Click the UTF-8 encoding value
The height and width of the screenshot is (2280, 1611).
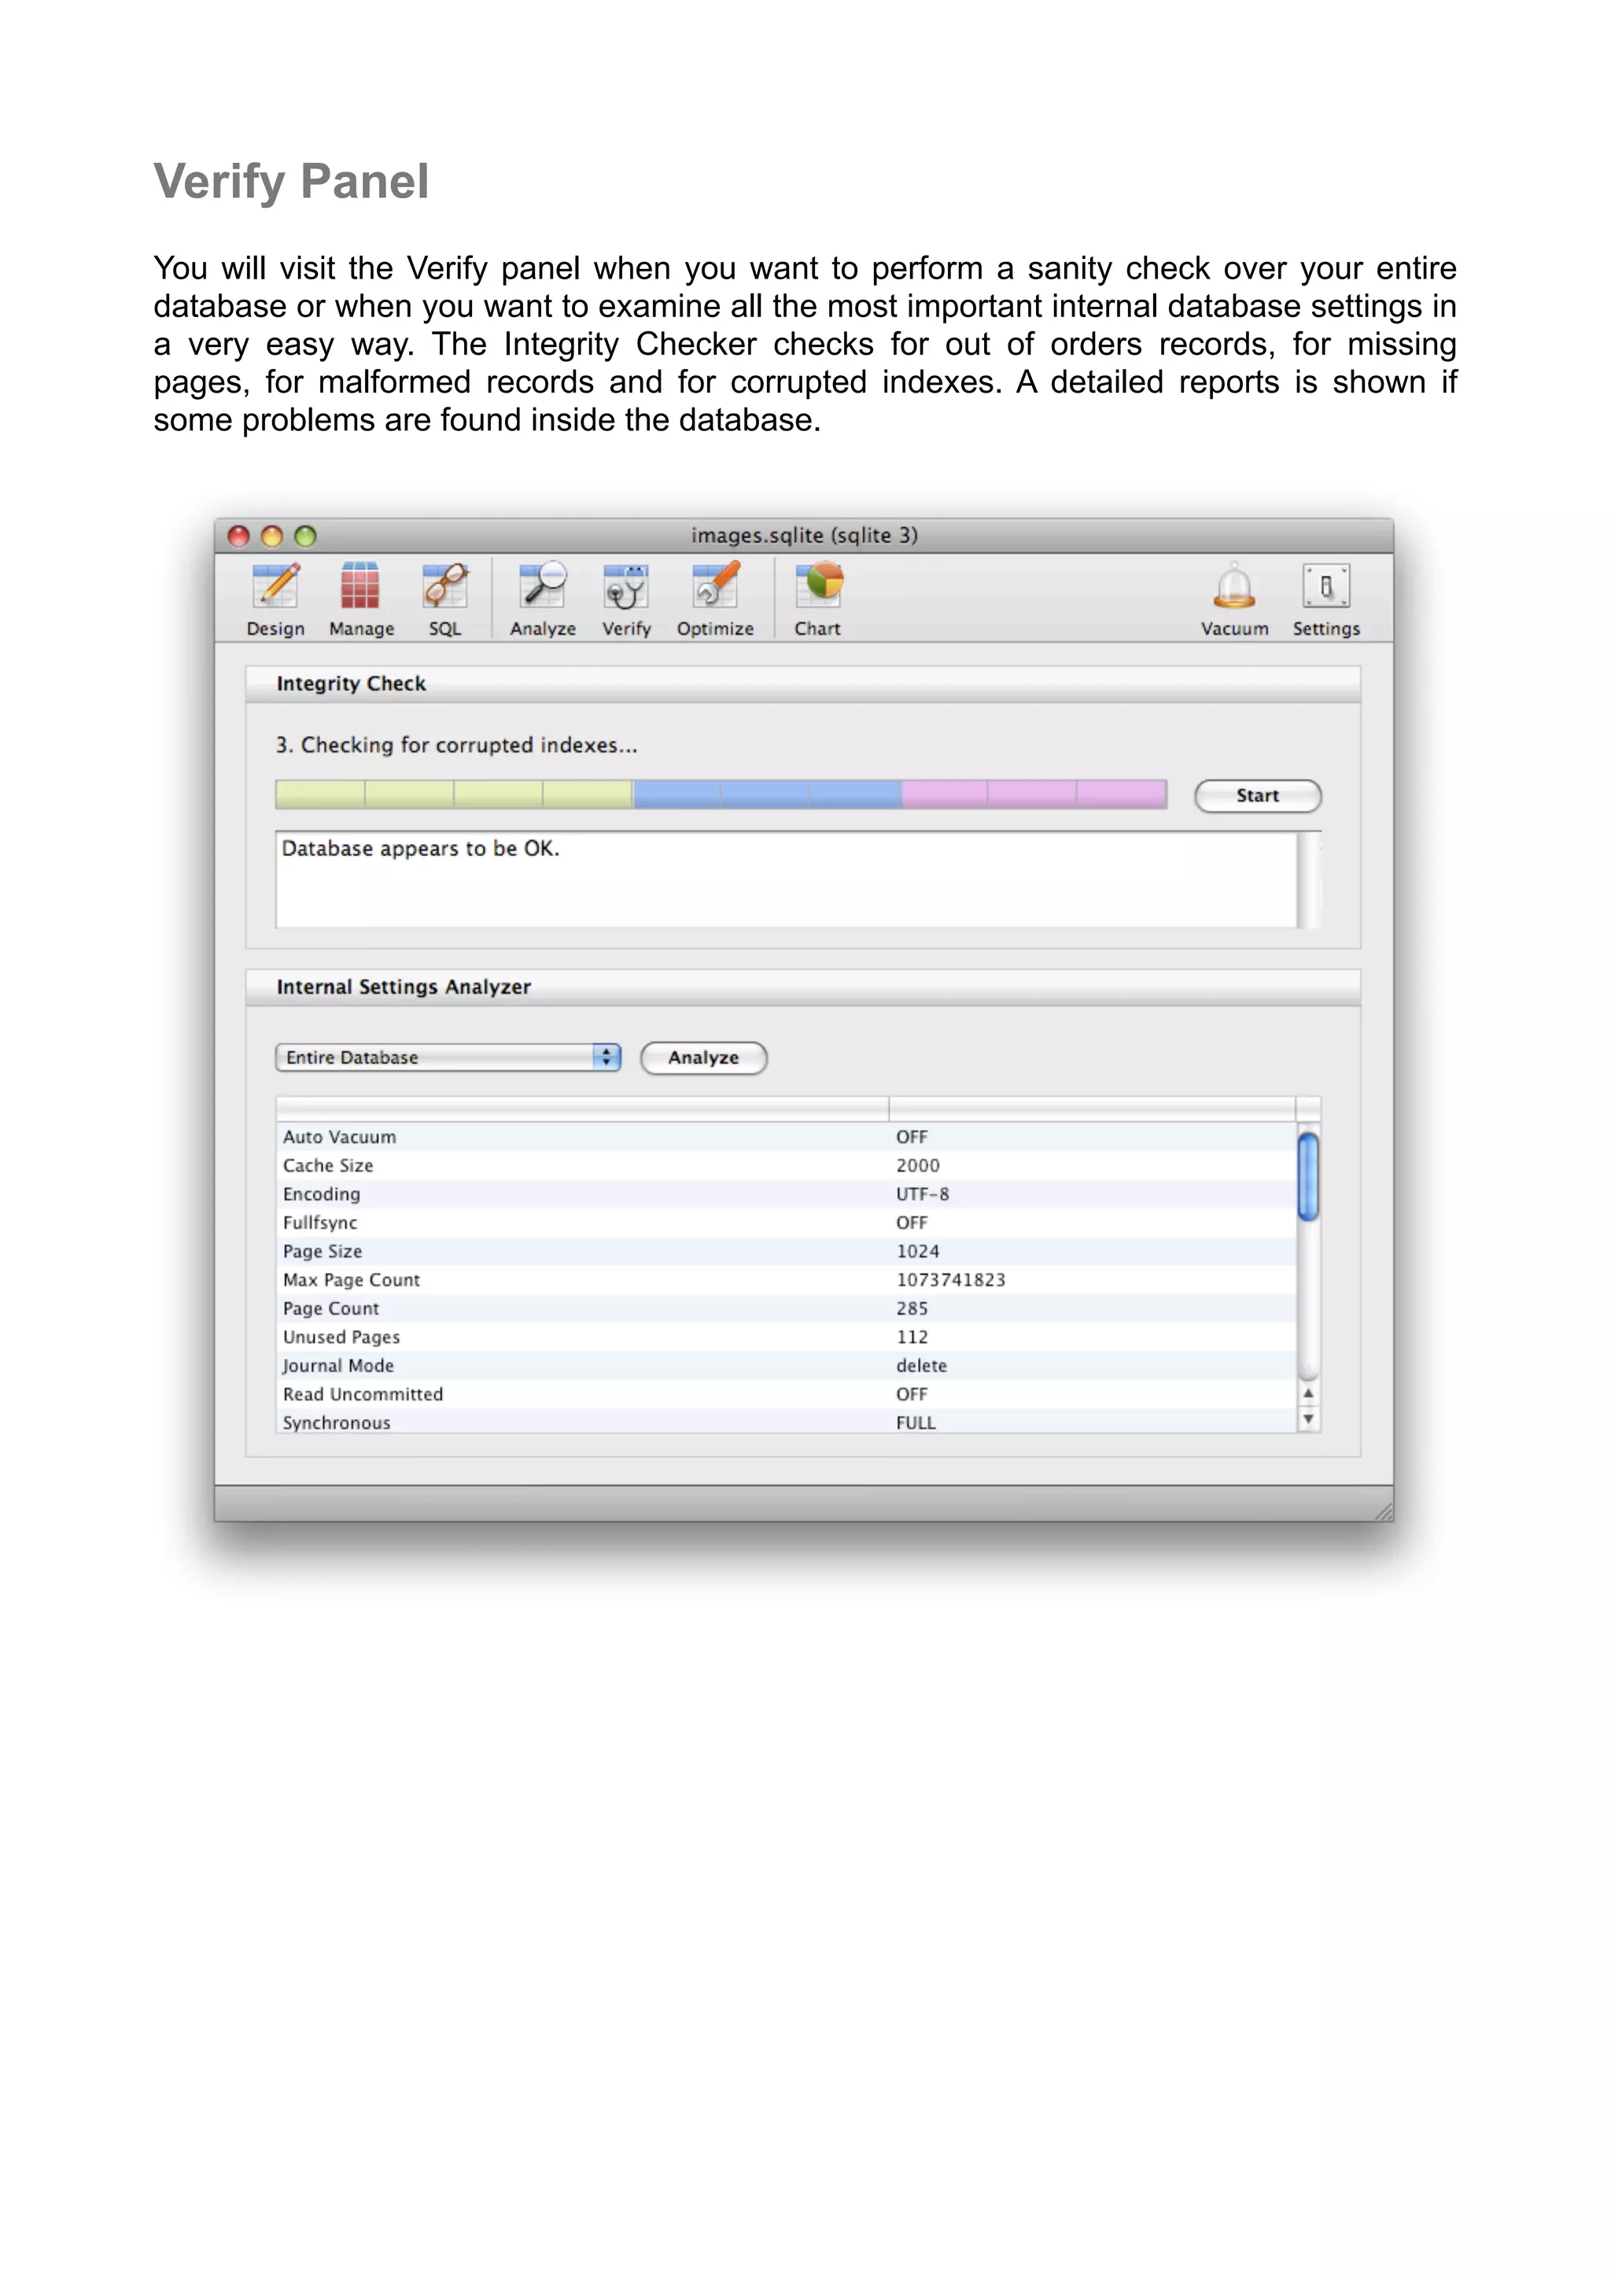[x=922, y=1194]
